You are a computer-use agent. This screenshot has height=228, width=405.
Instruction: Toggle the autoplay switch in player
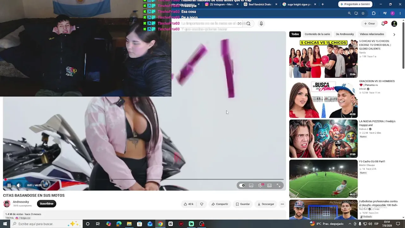click(242, 185)
